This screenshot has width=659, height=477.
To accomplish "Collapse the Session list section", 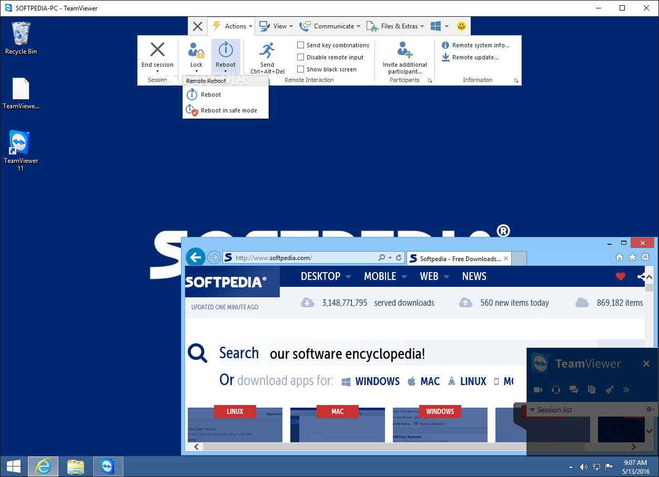I will 532,410.
